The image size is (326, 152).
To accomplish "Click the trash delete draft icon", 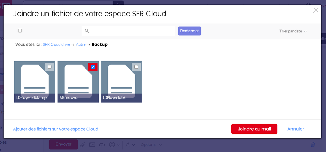I will [312, 144].
